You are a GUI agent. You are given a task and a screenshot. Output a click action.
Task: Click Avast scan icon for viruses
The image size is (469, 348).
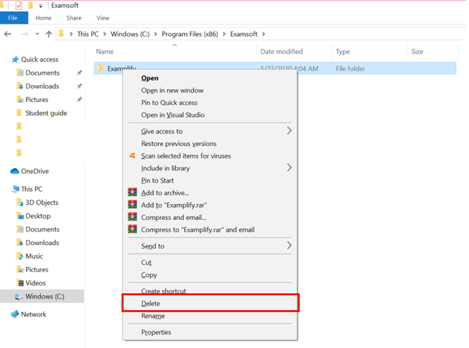132,156
